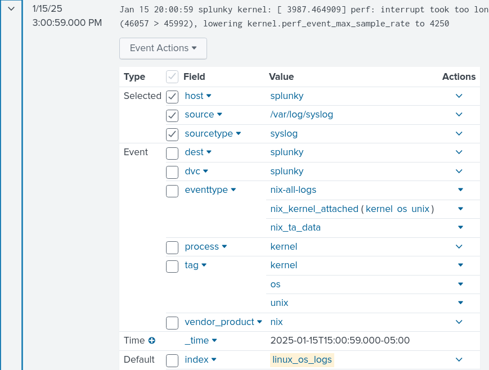Viewport: 489px width, 370px height.
Task: Click the process value kernel
Action: [284, 246]
